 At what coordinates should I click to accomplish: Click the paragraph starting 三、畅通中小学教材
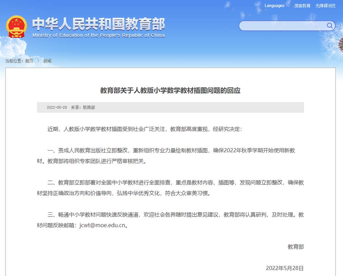click(170, 220)
